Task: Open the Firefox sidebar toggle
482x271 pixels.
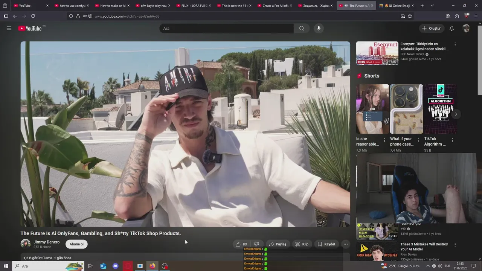Action: (x=6, y=16)
